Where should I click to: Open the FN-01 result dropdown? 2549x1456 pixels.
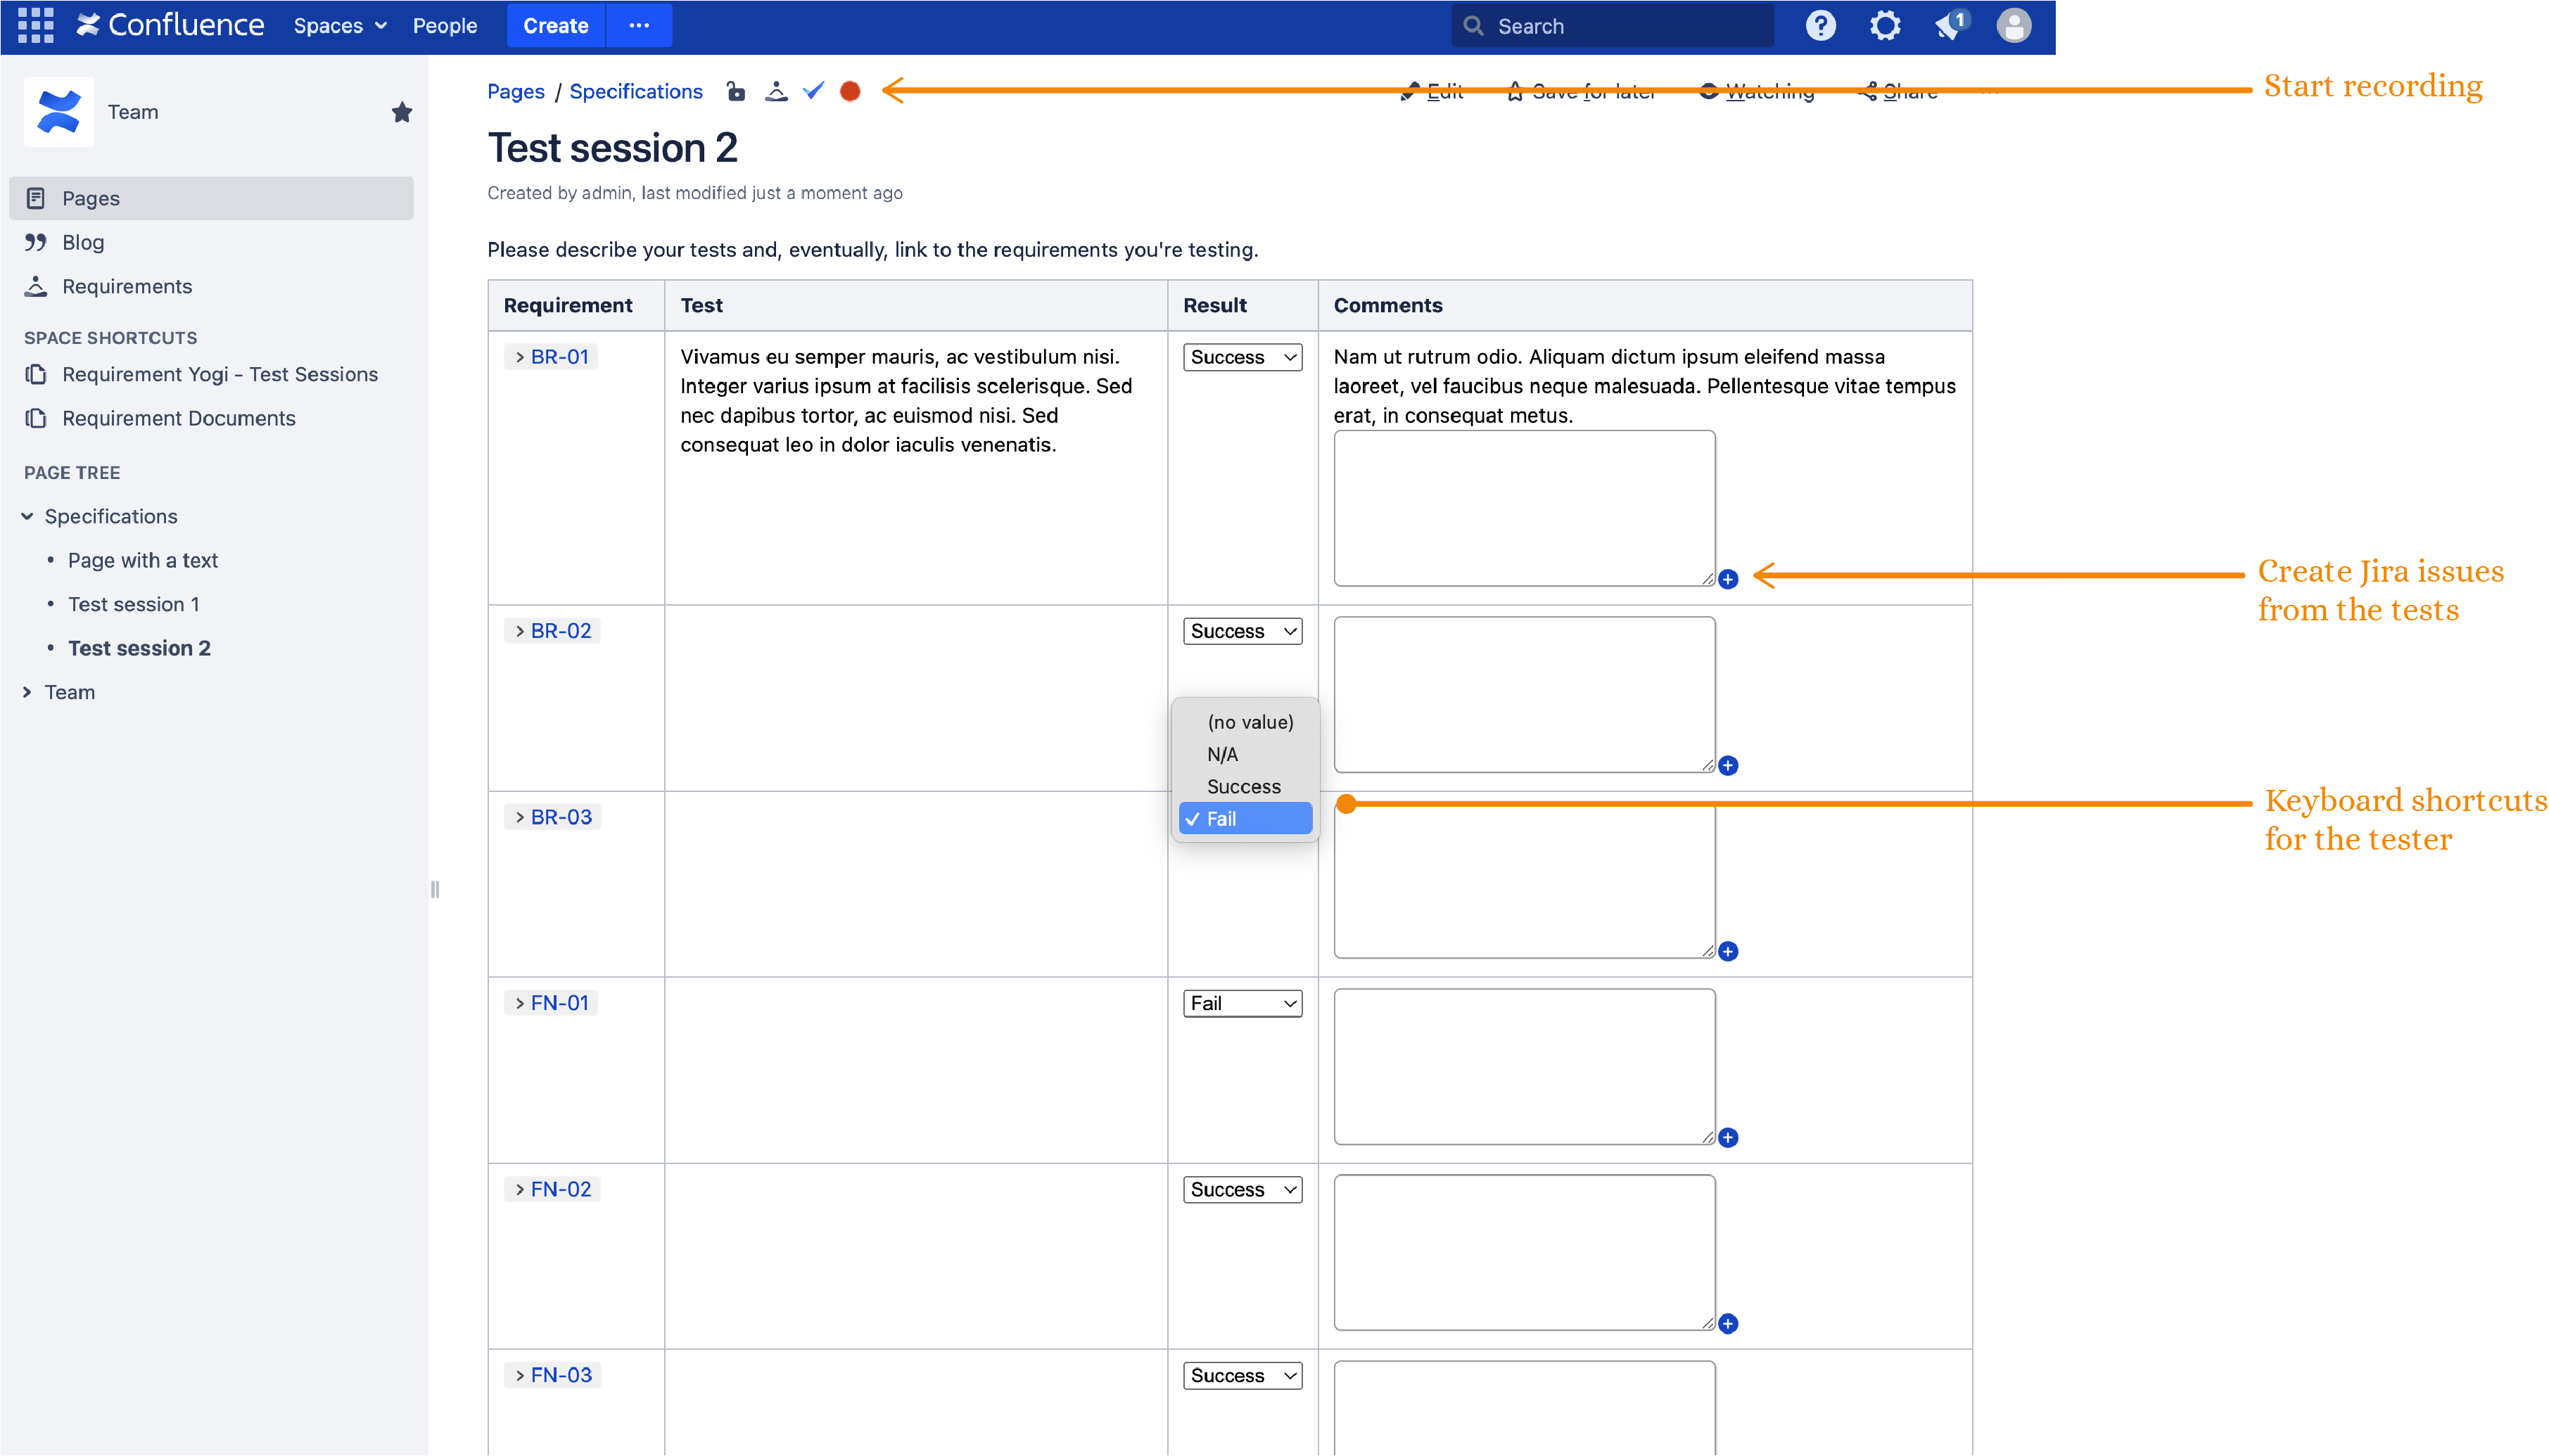click(1242, 1003)
